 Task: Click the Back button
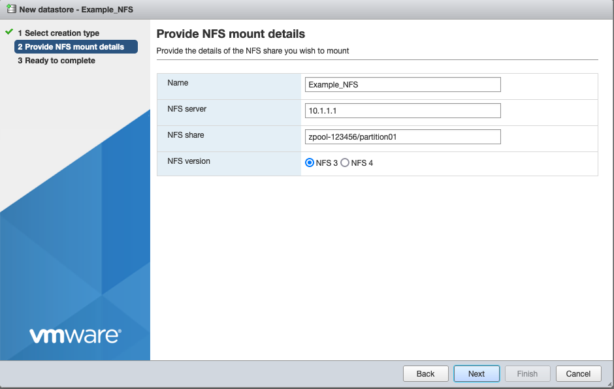(425, 373)
